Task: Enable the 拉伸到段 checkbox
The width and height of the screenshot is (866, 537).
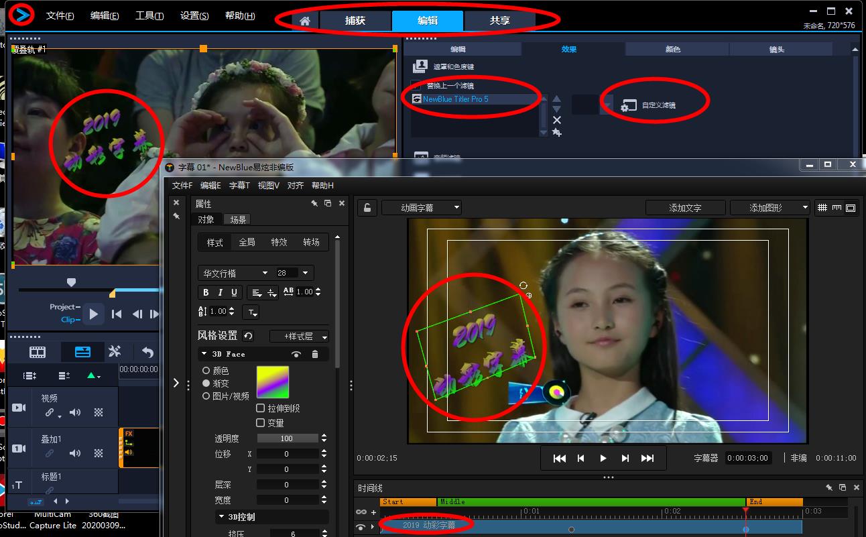Action: [x=261, y=408]
